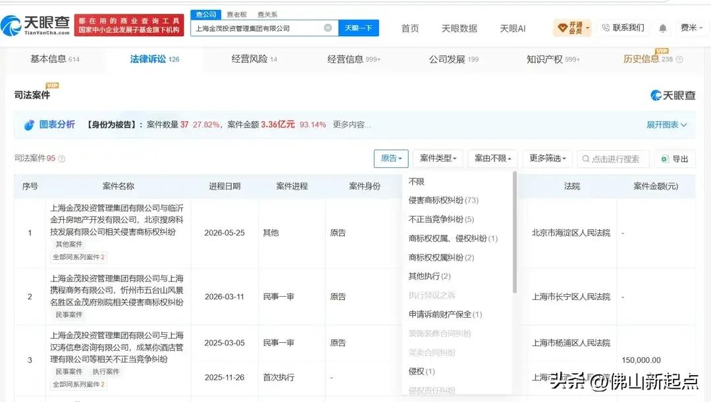Select 不限 in the case cause list
Screen dimensions: 711x402
click(416, 182)
